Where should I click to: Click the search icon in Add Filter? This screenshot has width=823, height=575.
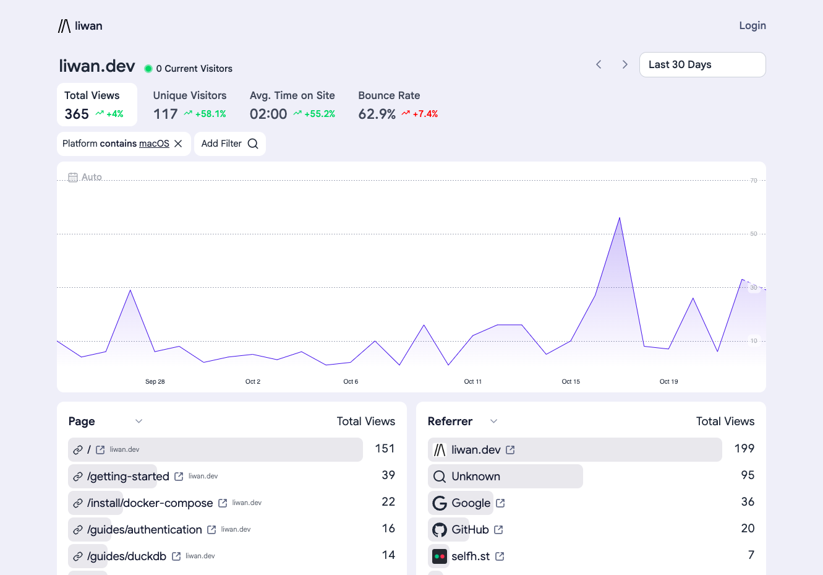pos(253,144)
